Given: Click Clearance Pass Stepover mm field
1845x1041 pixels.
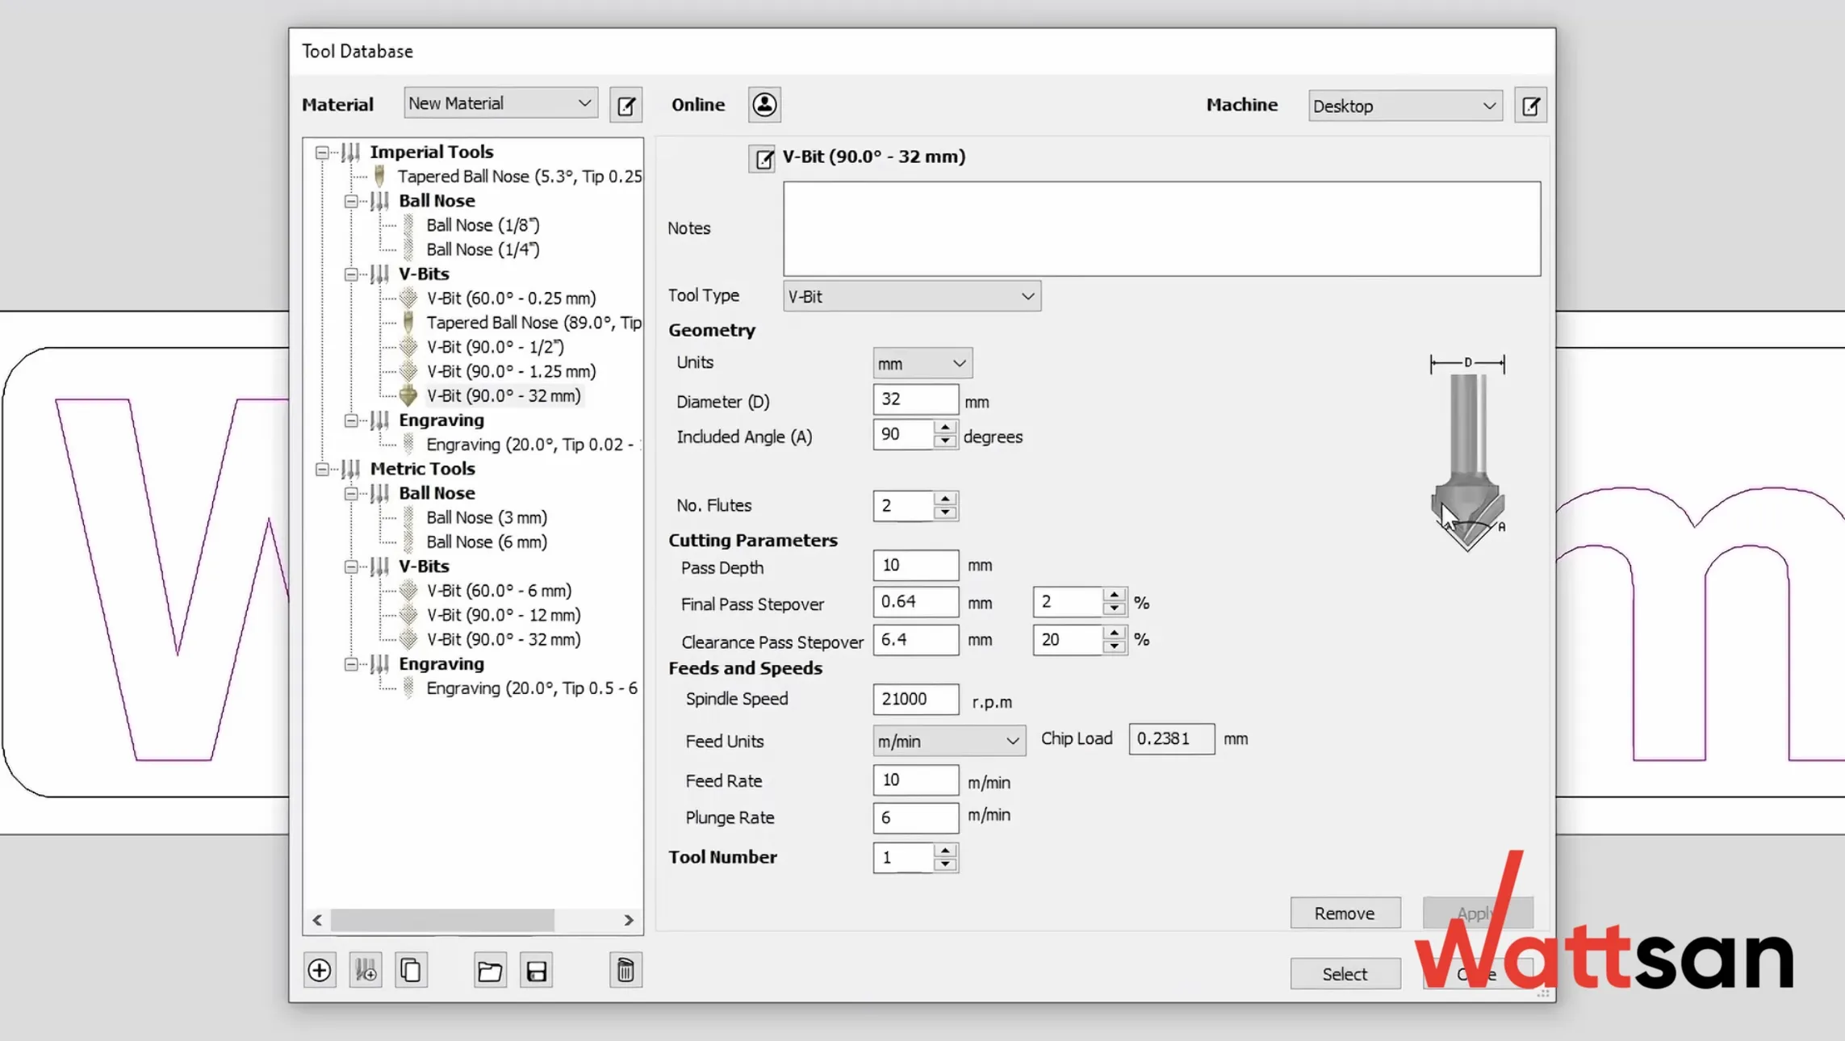Looking at the screenshot, I should point(915,640).
